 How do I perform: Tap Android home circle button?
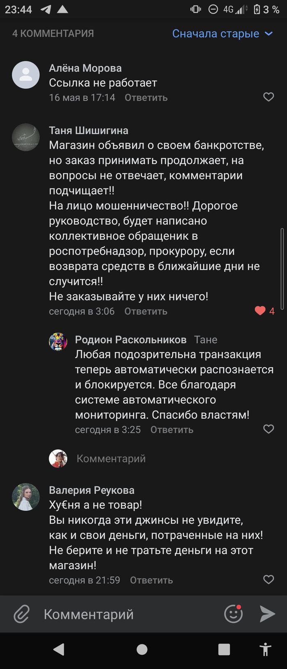[142, 649]
